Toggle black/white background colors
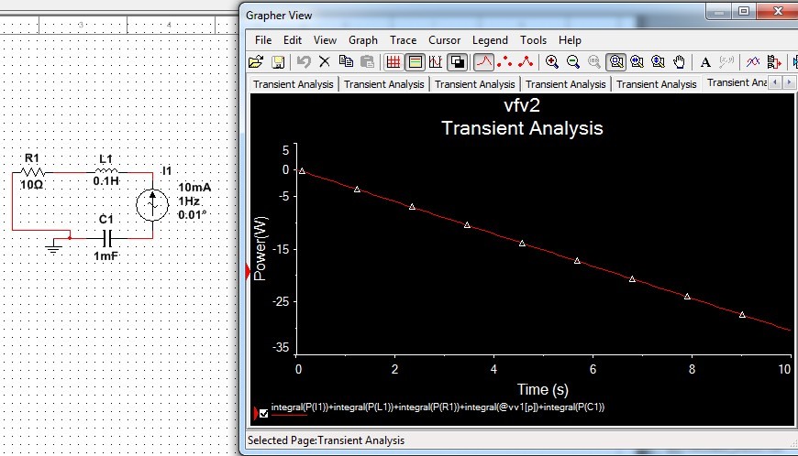798x456 pixels. 458,62
